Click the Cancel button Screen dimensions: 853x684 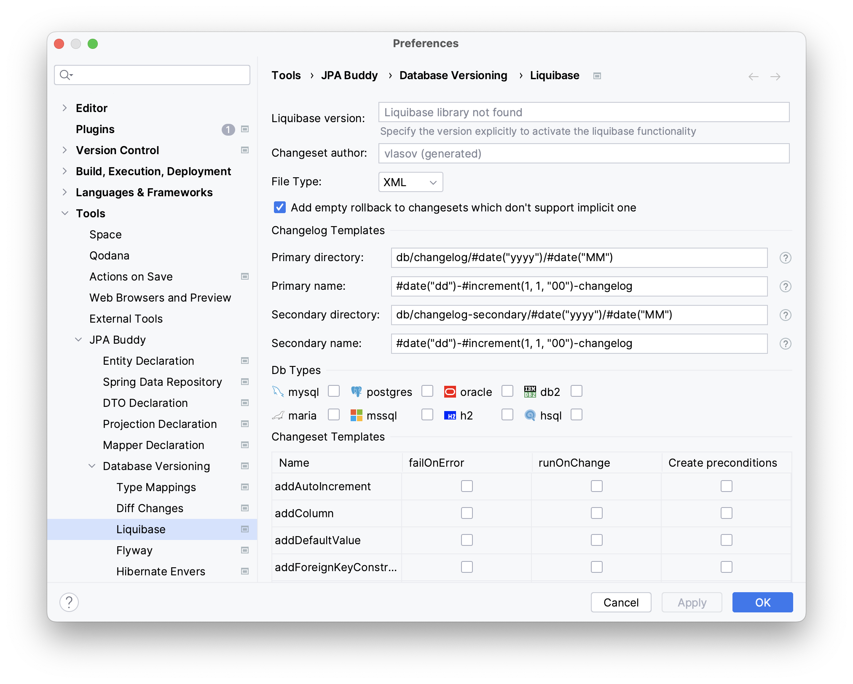tap(621, 602)
